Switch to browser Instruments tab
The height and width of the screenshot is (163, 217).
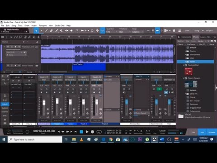tap(186, 37)
